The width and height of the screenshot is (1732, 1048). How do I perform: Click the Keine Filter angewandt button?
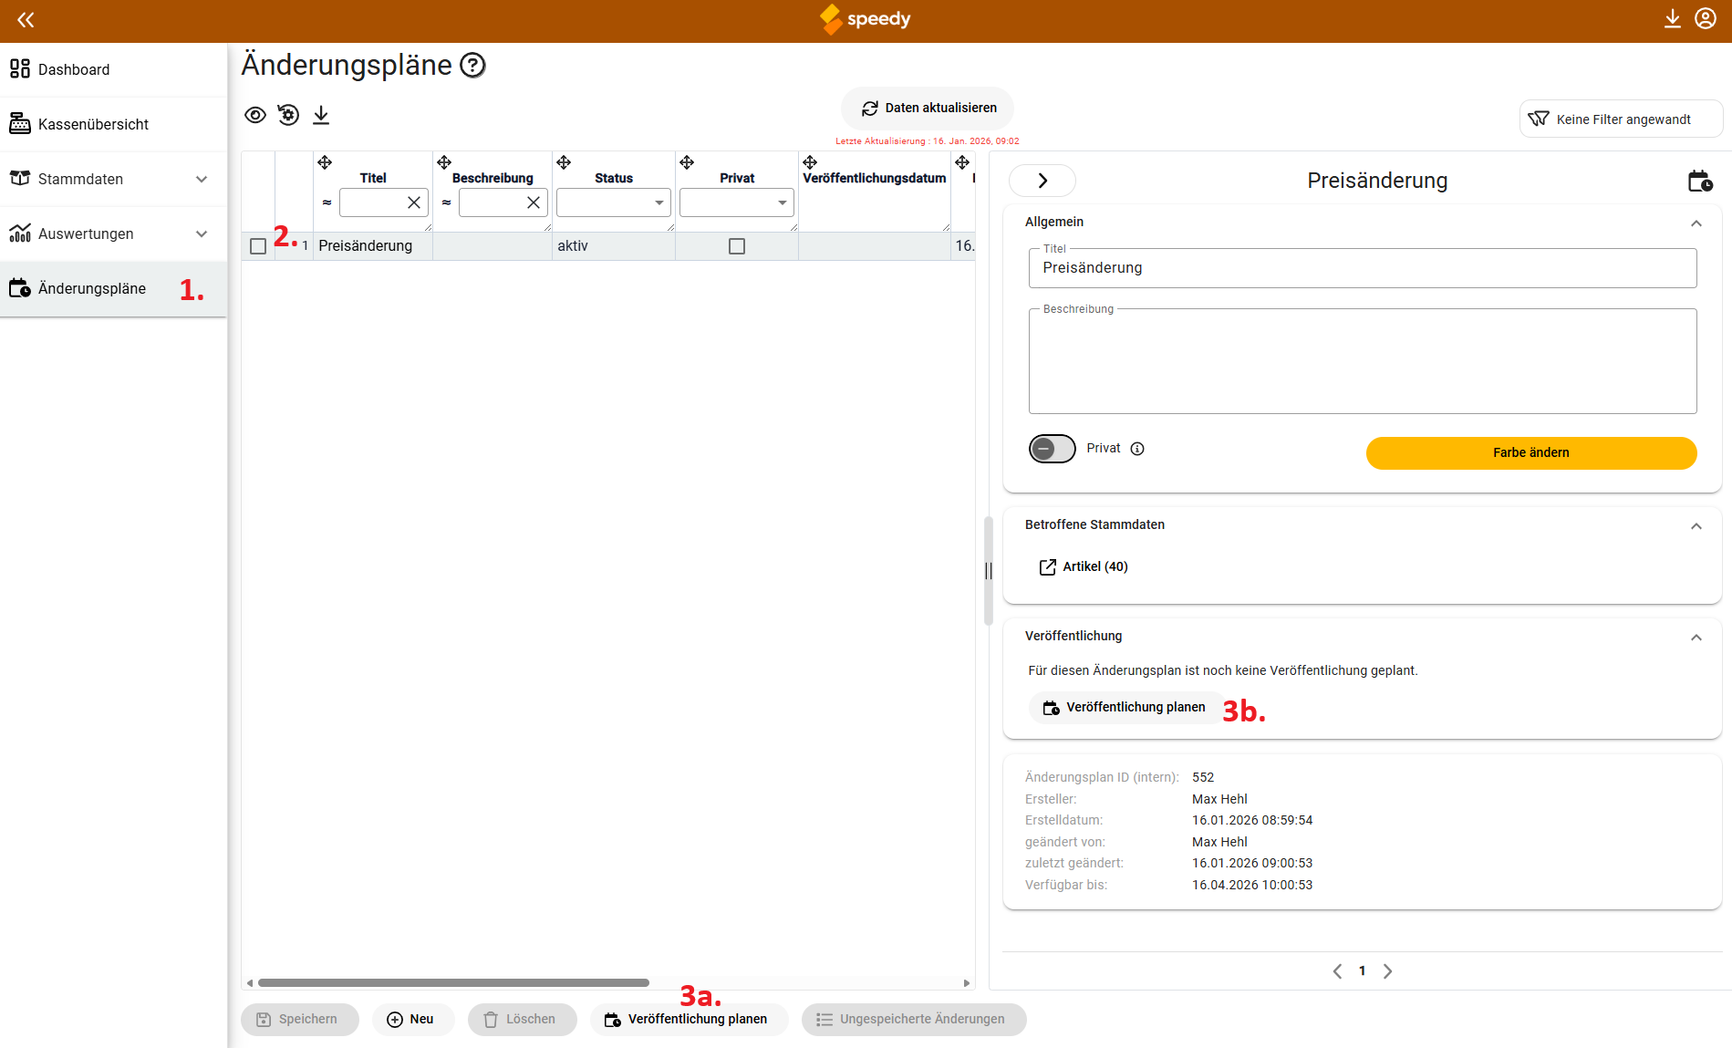[1621, 119]
